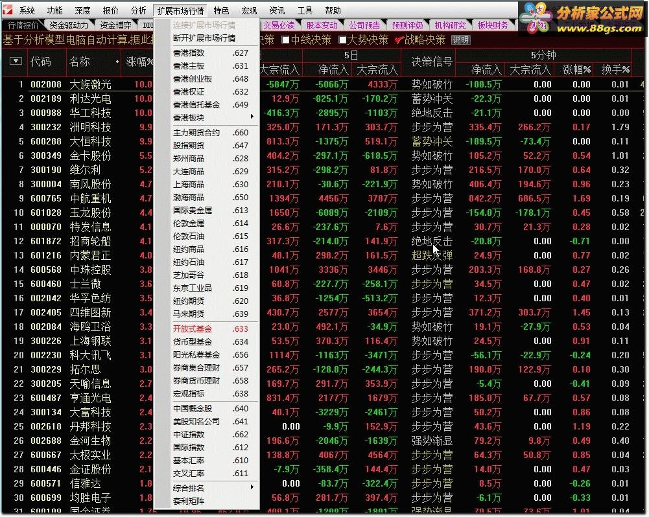Screen dimensions: 649x517
Task: Open the 帮助 menu
Action: (x=333, y=10)
